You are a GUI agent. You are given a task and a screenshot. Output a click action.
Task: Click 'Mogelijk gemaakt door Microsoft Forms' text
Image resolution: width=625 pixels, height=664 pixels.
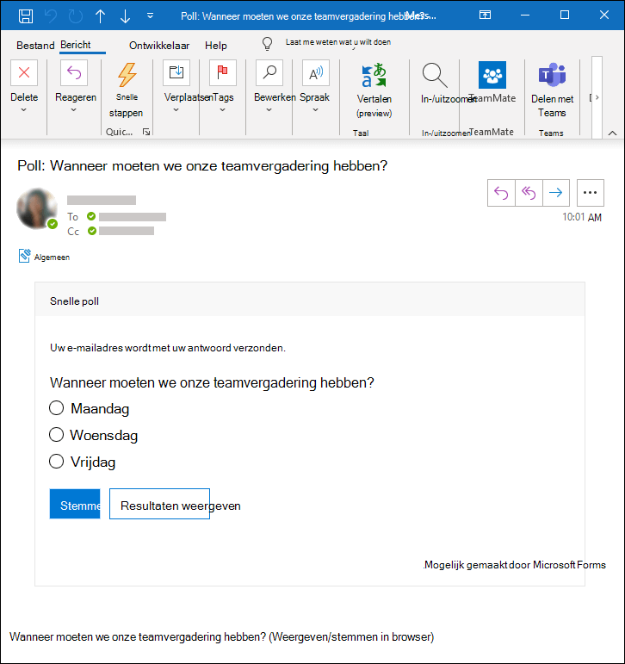pyautogui.click(x=515, y=565)
